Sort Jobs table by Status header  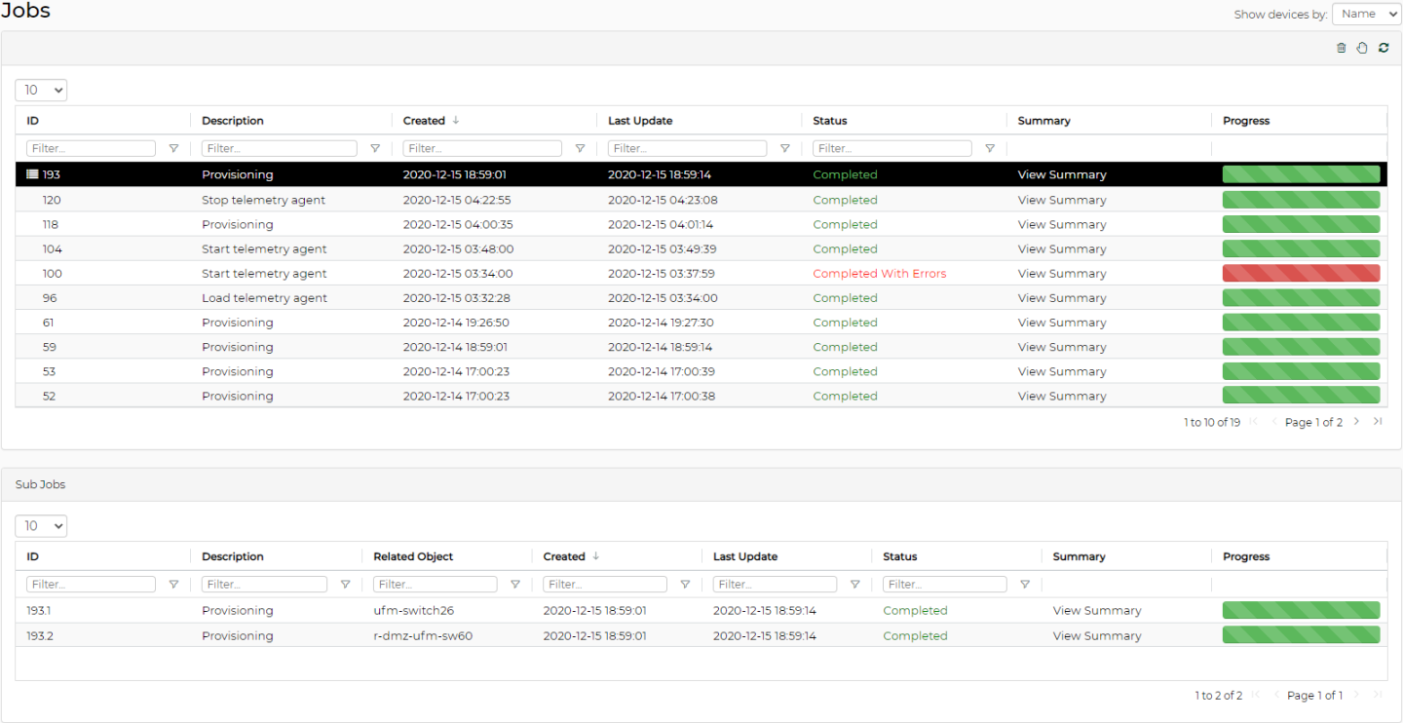click(x=830, y=121)
